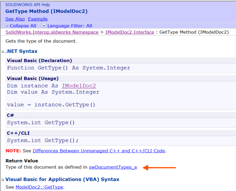The width and height of the screenshot is (236, 191).
Task: Collapse the .NET Syntax section
Action: 3,52
